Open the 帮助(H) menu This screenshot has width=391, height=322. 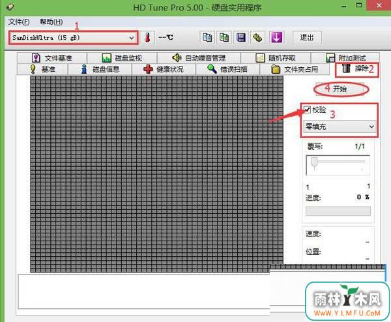[51, 22]
